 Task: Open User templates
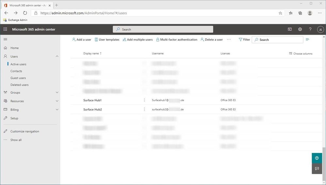107,39
